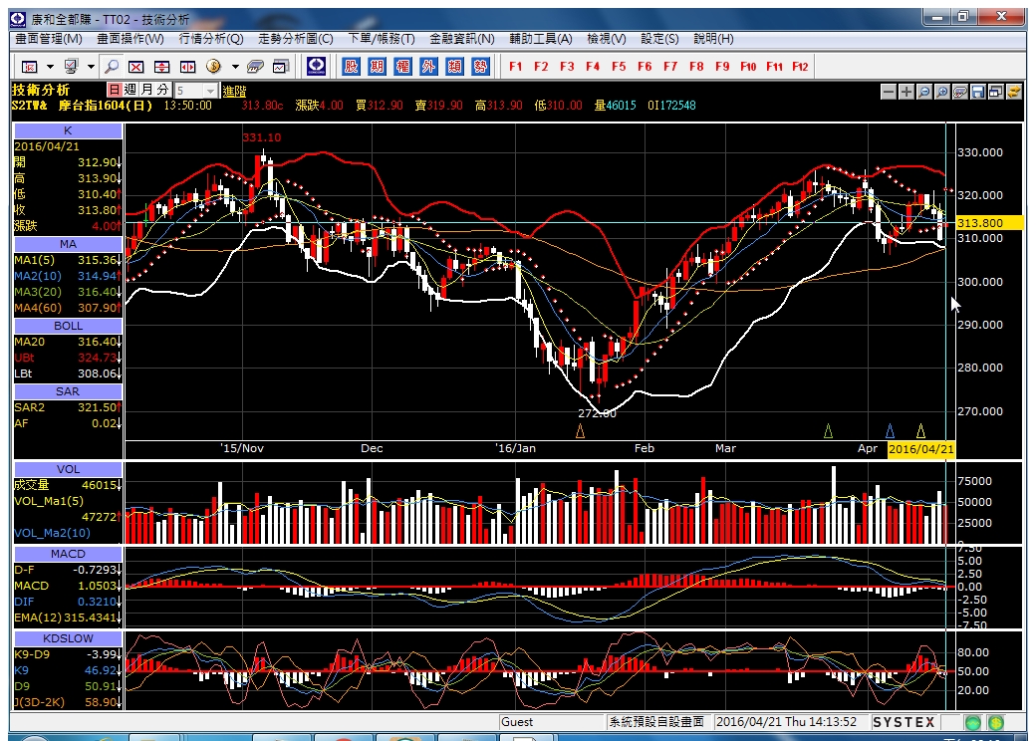Open the 畫面管理(M) menu
The height and width of the screenshot is (741, 1036).
(49, 39)
